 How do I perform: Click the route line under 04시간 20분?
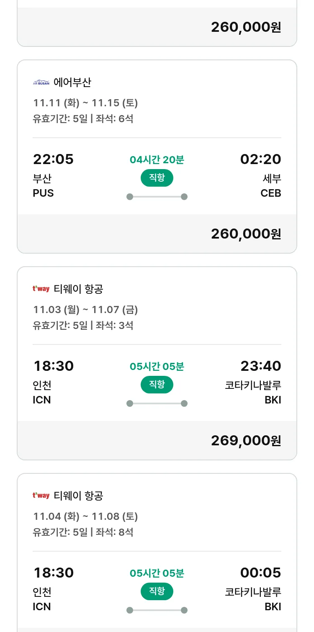pos(157,197)
